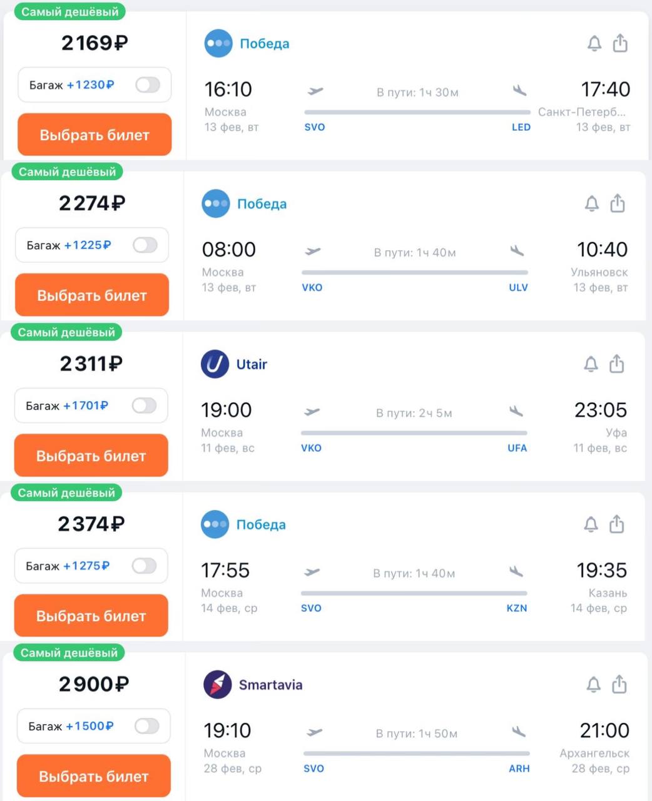The image size is (652, 801).
Task: Click the KZN airport code
Action: [x=517, y=608]
